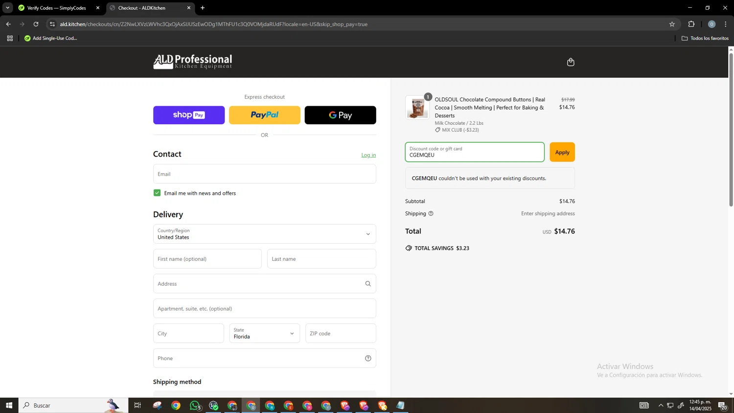Image resolution: width=734 pixels, height=413 pixels.
Task: Close the Verify Codes — SimplyCodes tab
Action: point(98,8)
